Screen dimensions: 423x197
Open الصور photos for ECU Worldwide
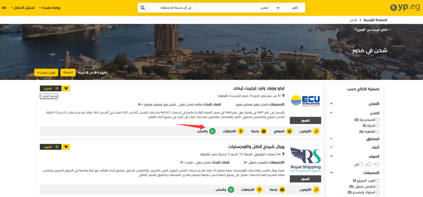[x=305, y=121]
